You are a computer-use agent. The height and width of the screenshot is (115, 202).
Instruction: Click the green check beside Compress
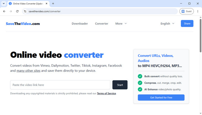(x=140, y=83)
